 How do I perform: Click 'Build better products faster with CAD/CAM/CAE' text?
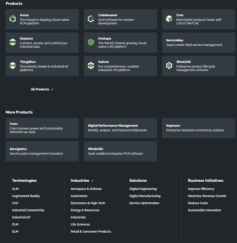pos(199,22)
